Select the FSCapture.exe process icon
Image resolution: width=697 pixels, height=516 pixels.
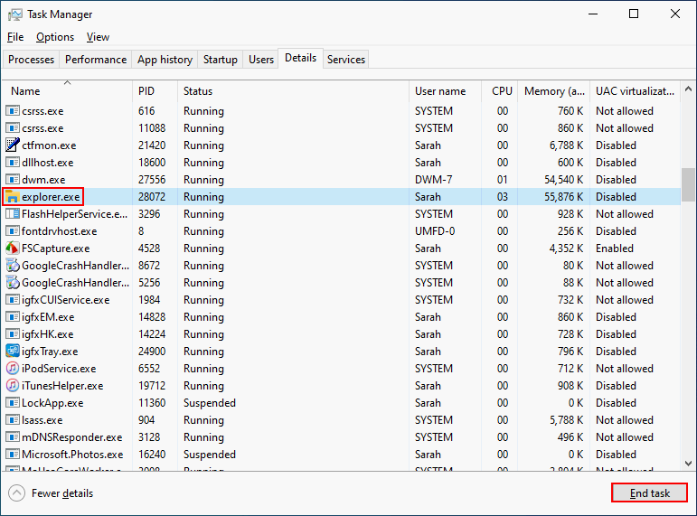coord(13,249)
